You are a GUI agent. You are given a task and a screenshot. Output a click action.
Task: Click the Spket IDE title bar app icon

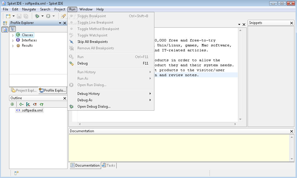[x=4, y=3]
